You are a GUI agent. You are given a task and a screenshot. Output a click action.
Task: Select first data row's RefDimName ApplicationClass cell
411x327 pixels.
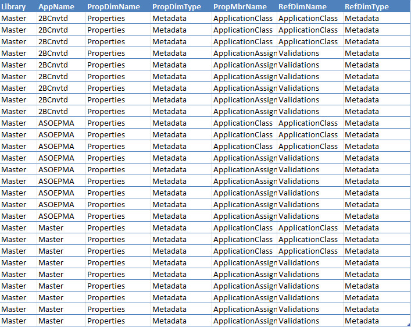click(x=310, y=19)
